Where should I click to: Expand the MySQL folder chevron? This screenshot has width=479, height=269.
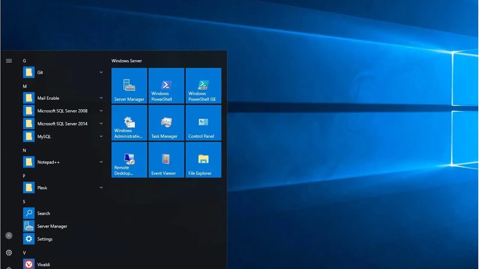[x=101, y=136]
